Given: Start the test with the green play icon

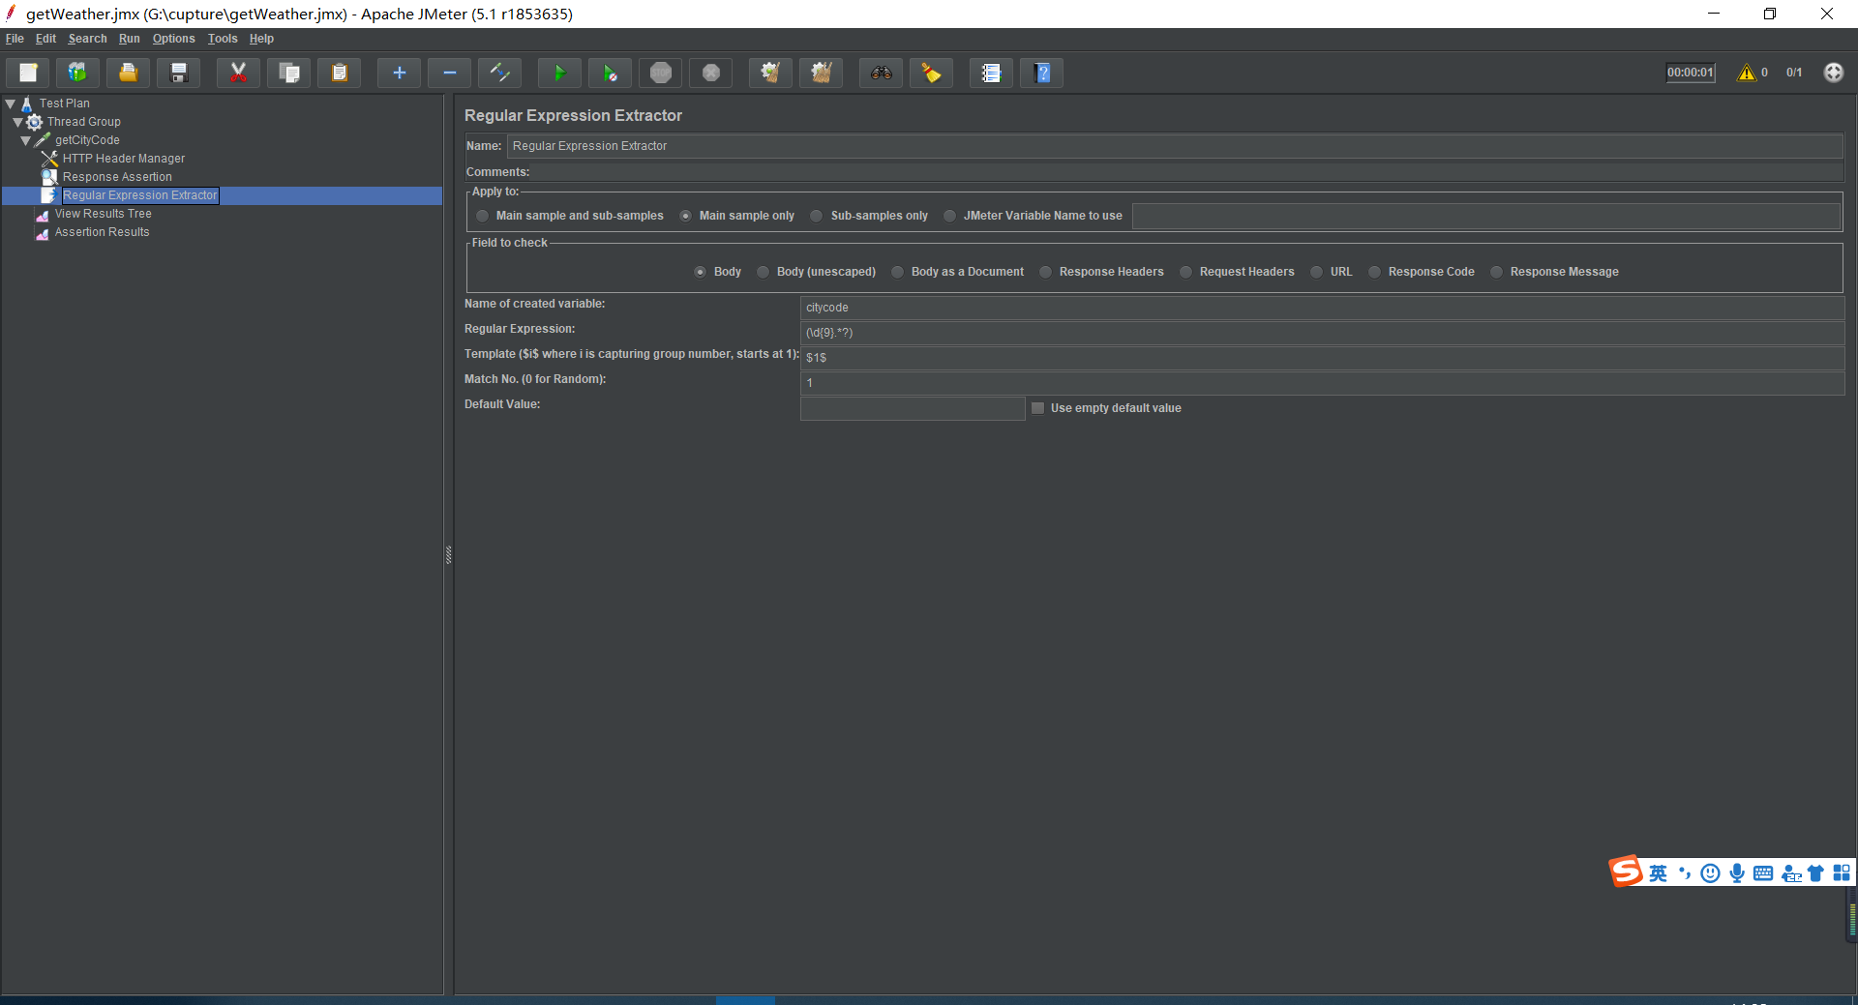Looking at the screenshot, I should pos(559,73).
